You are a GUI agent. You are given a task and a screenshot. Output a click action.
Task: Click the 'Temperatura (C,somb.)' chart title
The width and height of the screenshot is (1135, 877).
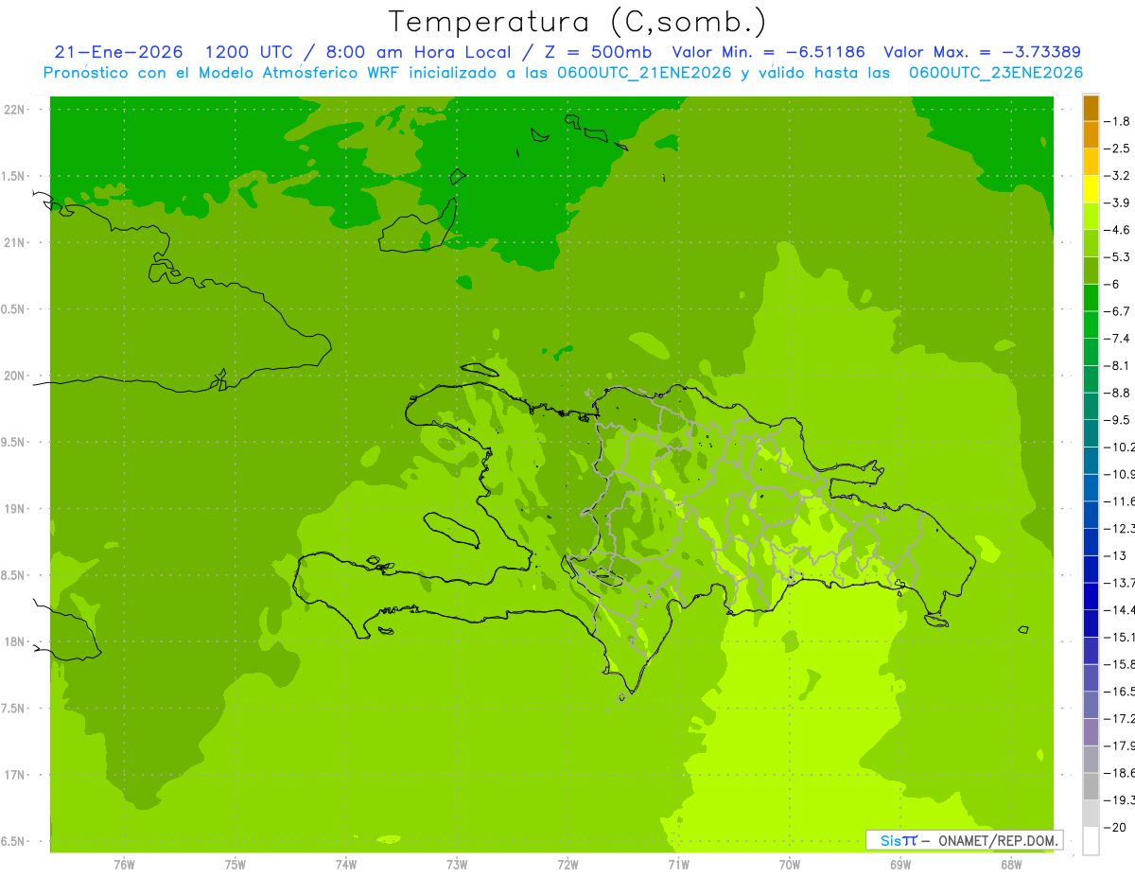click(x=578, y=22)
